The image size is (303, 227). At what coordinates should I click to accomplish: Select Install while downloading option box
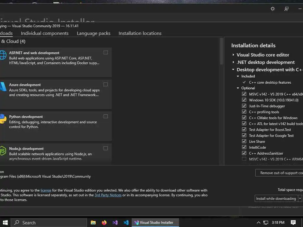coord(276,198)
